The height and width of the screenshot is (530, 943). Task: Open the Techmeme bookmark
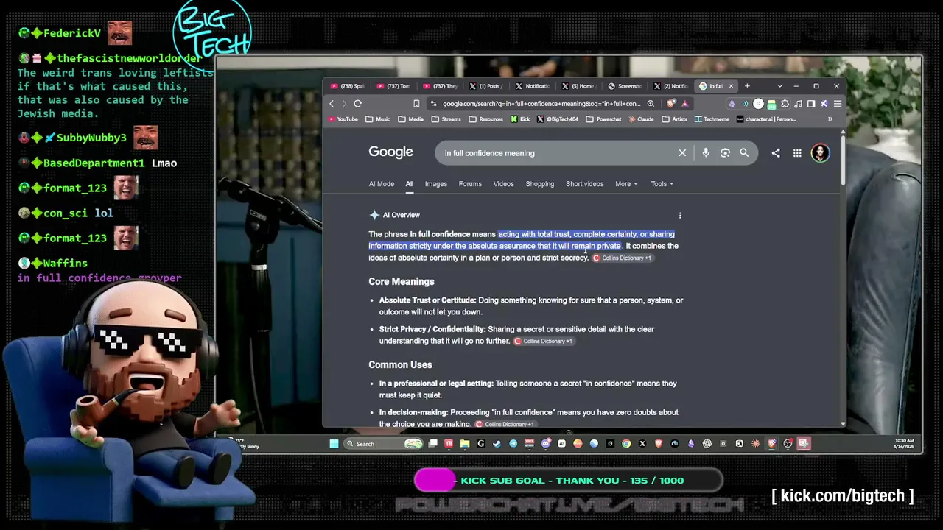[712, 119]
